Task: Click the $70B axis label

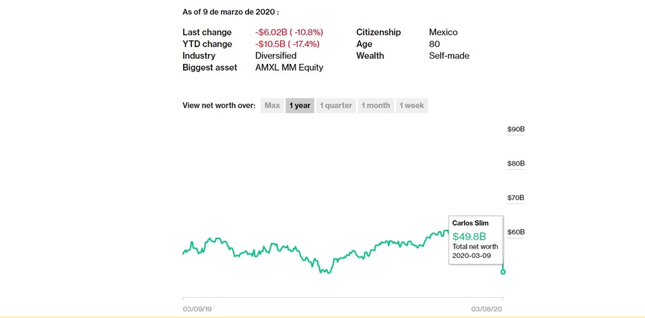Action: tap(516, 198)
